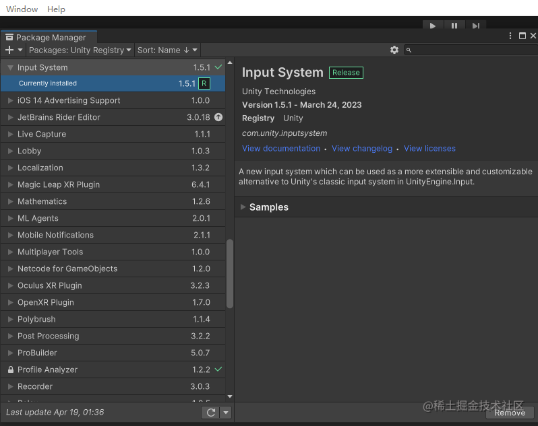Select the Mathematics package
The height and width of the screenshot is (426, 538).
coord(113,201)
